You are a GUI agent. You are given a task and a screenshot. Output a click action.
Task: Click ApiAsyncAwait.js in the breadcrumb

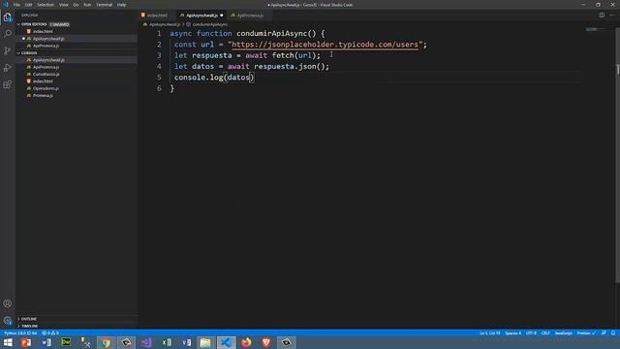click(x=165, y=24)
